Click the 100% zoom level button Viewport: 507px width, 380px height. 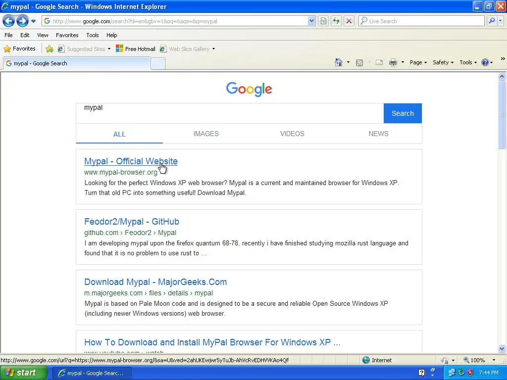tap(474, 360)
